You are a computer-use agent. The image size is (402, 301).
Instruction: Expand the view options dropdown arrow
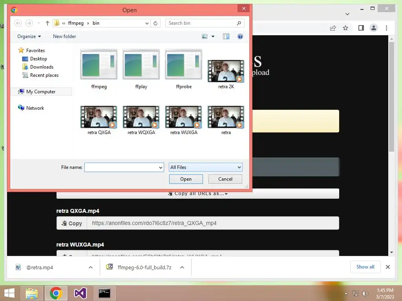point(213,36)
